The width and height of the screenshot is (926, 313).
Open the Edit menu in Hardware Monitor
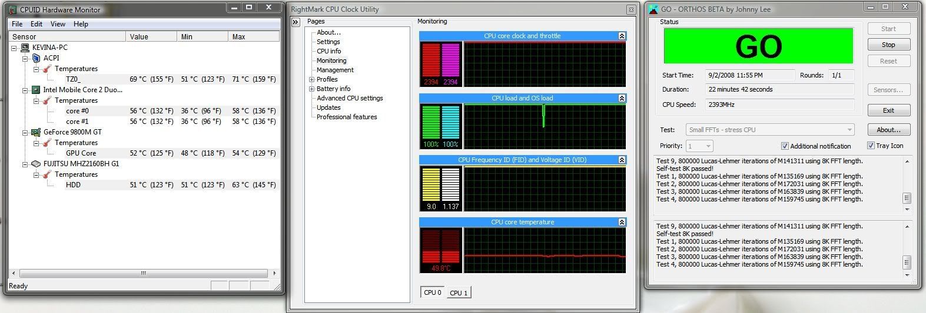[x=36, y=24]
